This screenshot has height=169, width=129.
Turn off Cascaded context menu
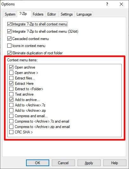point(10,39)
